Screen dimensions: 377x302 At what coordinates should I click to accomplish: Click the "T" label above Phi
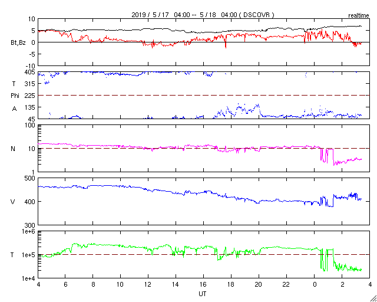(13, 84)
